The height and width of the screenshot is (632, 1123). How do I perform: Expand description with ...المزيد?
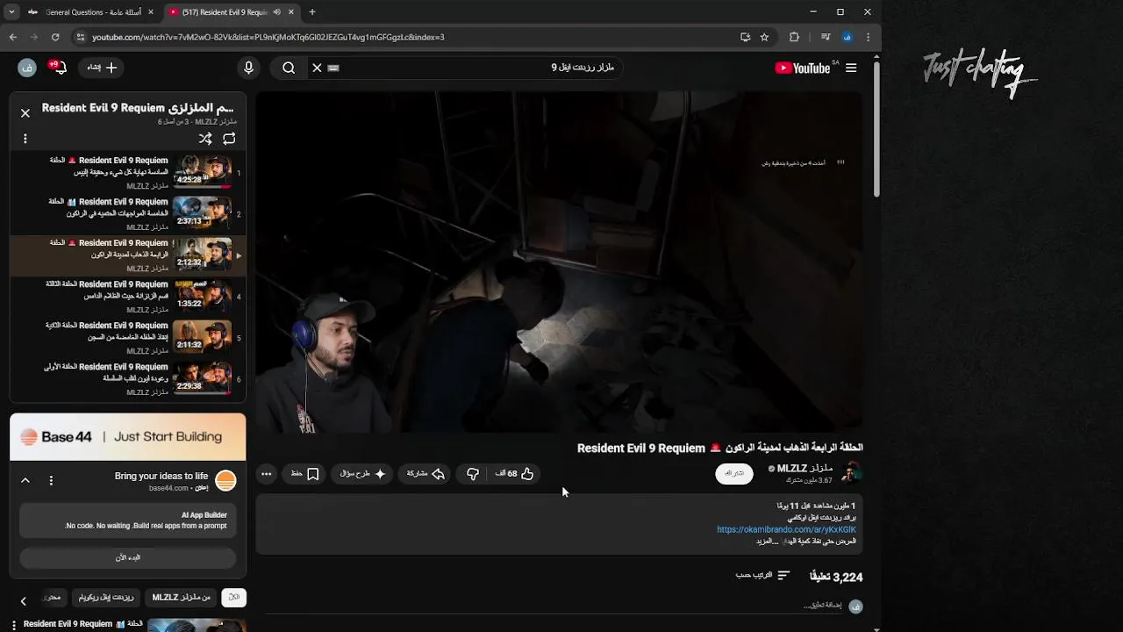pos(768,541)
